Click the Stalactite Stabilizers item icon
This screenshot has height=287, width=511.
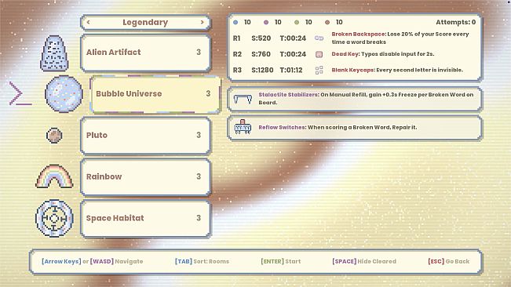pyautogui.click(x=243, y=99)
